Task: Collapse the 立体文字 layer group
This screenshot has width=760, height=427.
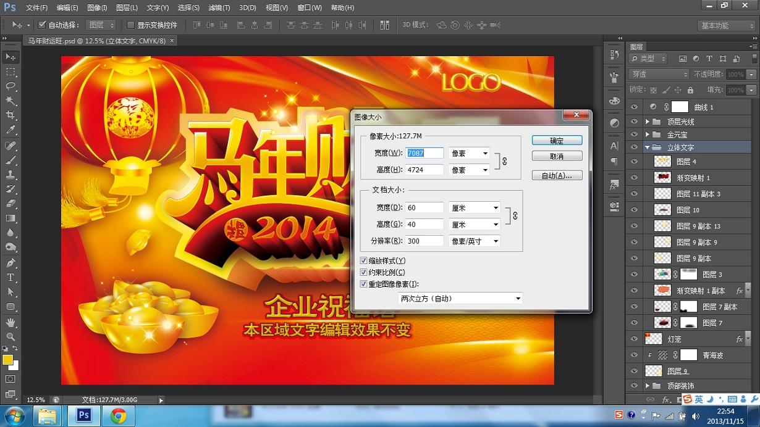Action: [648, 148]
